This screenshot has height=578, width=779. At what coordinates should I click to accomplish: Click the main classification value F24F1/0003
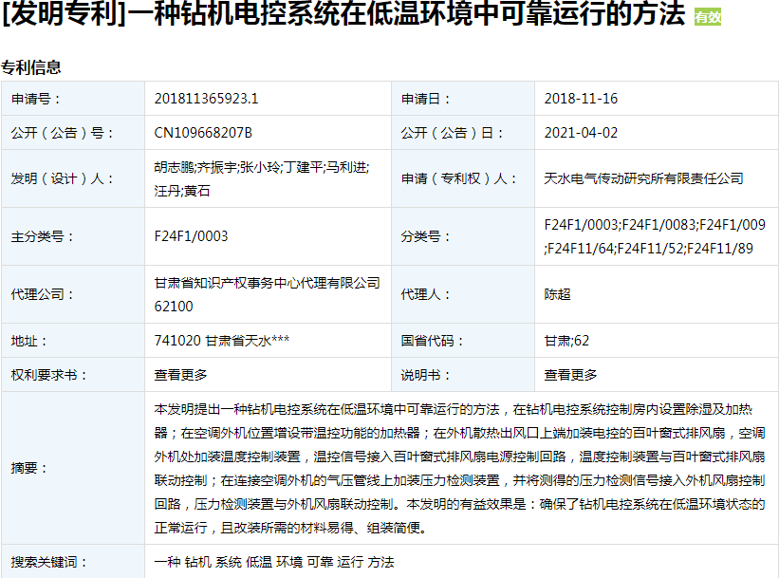tap(191, 236)
